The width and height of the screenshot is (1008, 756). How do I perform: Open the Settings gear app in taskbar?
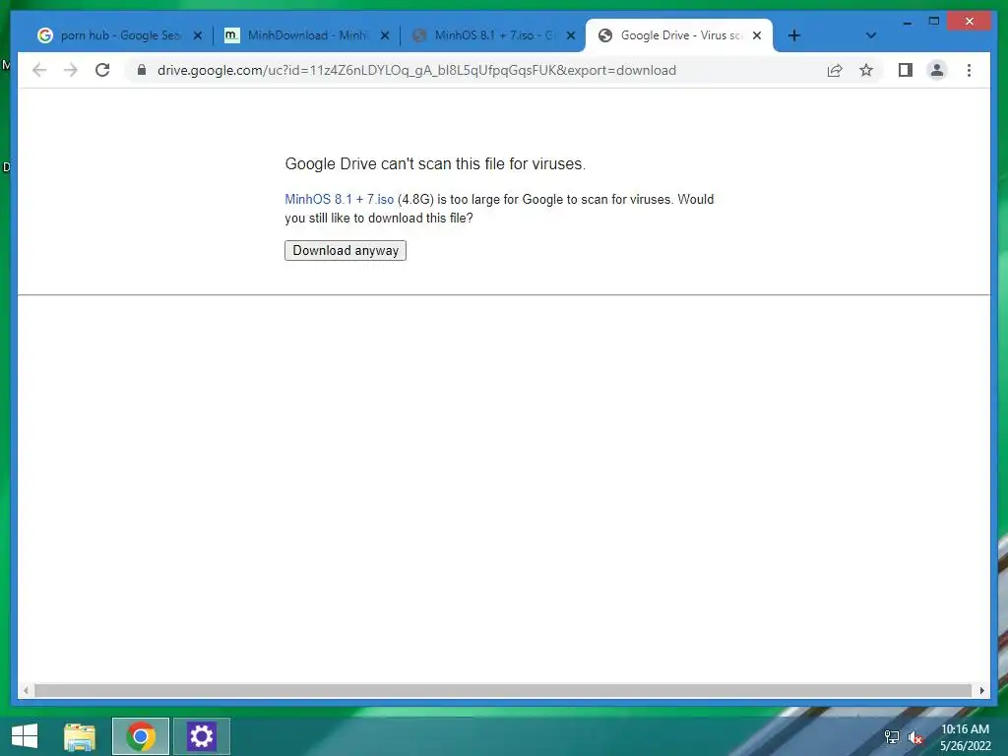[x=201, y=736]
